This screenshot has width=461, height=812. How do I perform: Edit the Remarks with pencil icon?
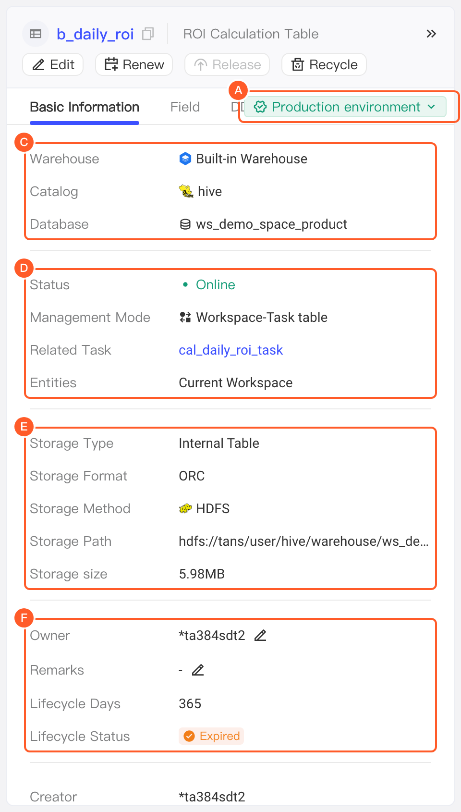(198, 670)
